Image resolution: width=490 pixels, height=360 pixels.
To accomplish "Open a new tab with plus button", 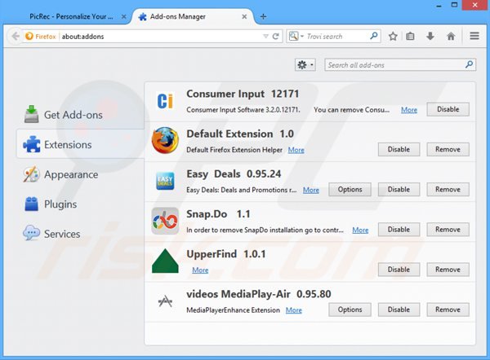I will point(263,16).
